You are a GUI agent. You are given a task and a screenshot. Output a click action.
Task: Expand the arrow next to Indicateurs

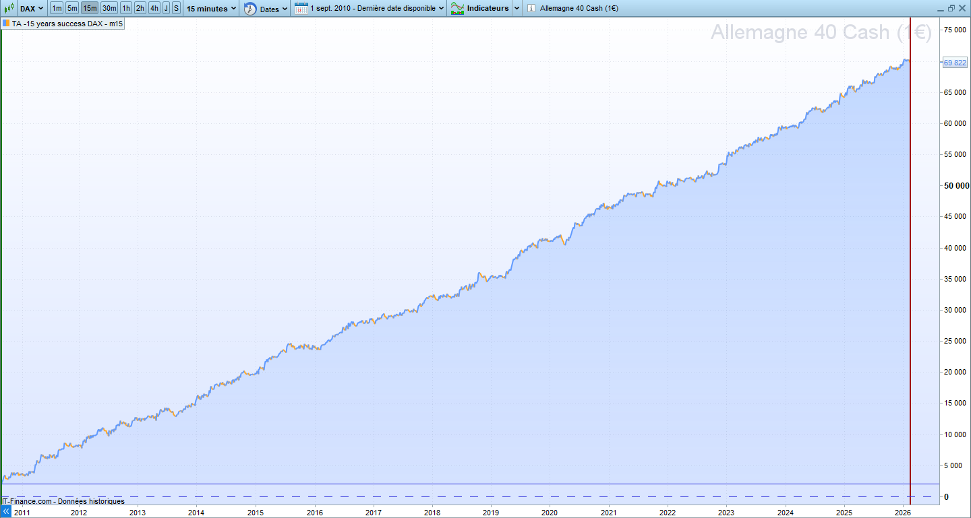[517, 9]
